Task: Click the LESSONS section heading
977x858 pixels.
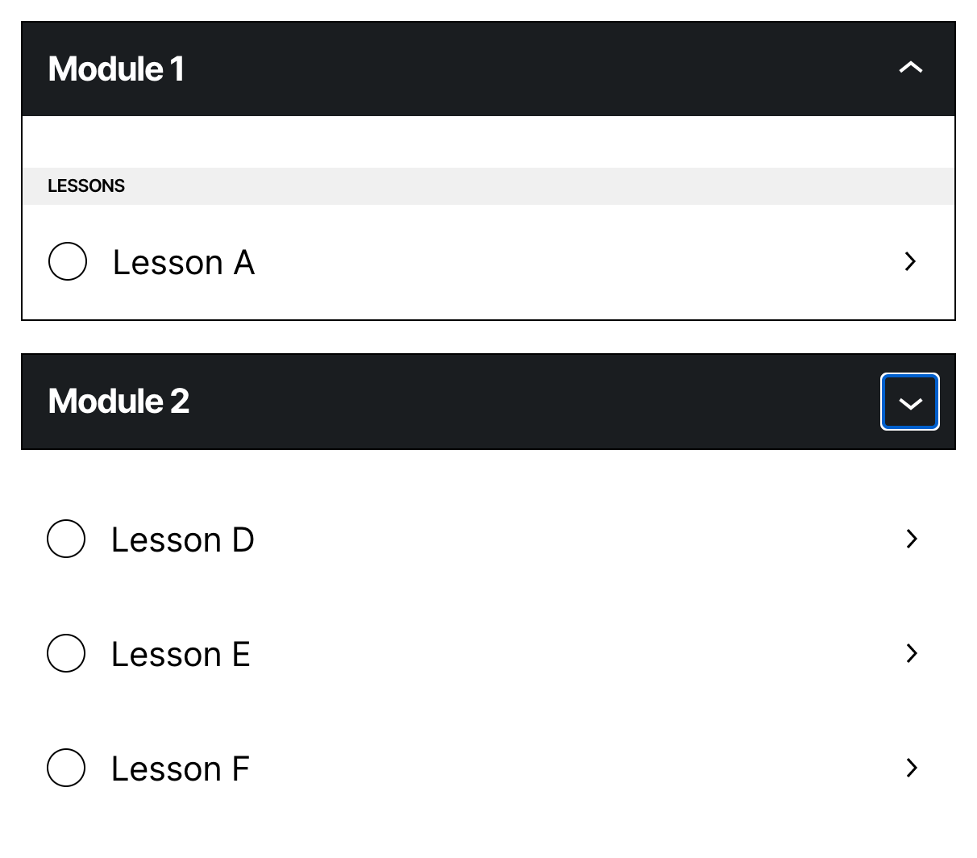Action: (x=86, y=186)
